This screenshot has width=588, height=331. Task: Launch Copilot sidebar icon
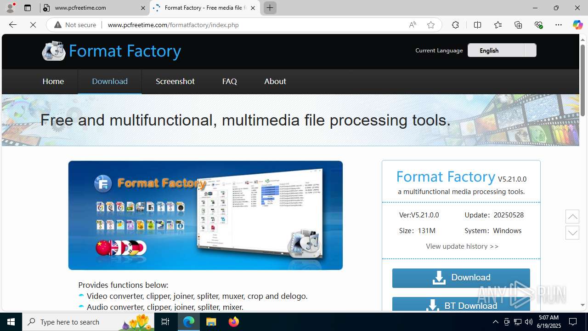click(x=577, y=25)
